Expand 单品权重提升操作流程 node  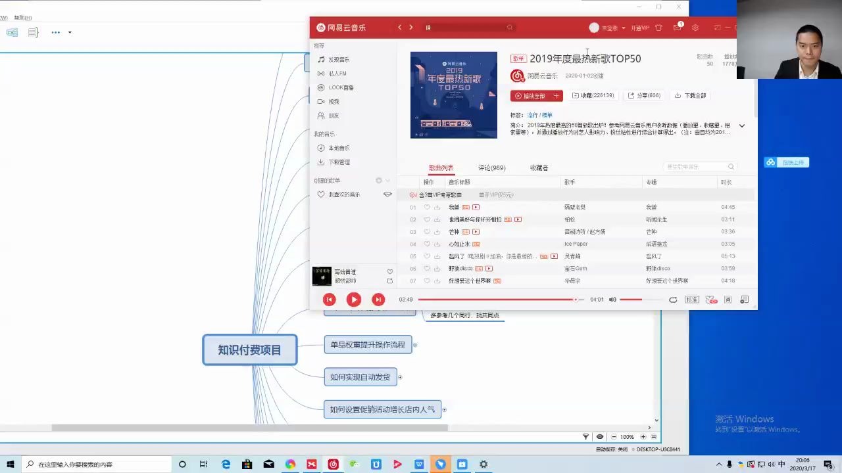[x=415, y=345]
